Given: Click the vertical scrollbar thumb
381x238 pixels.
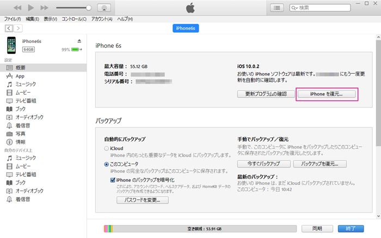Looking at the screenshot, I should pyautogui.click(x=379, y=93).
